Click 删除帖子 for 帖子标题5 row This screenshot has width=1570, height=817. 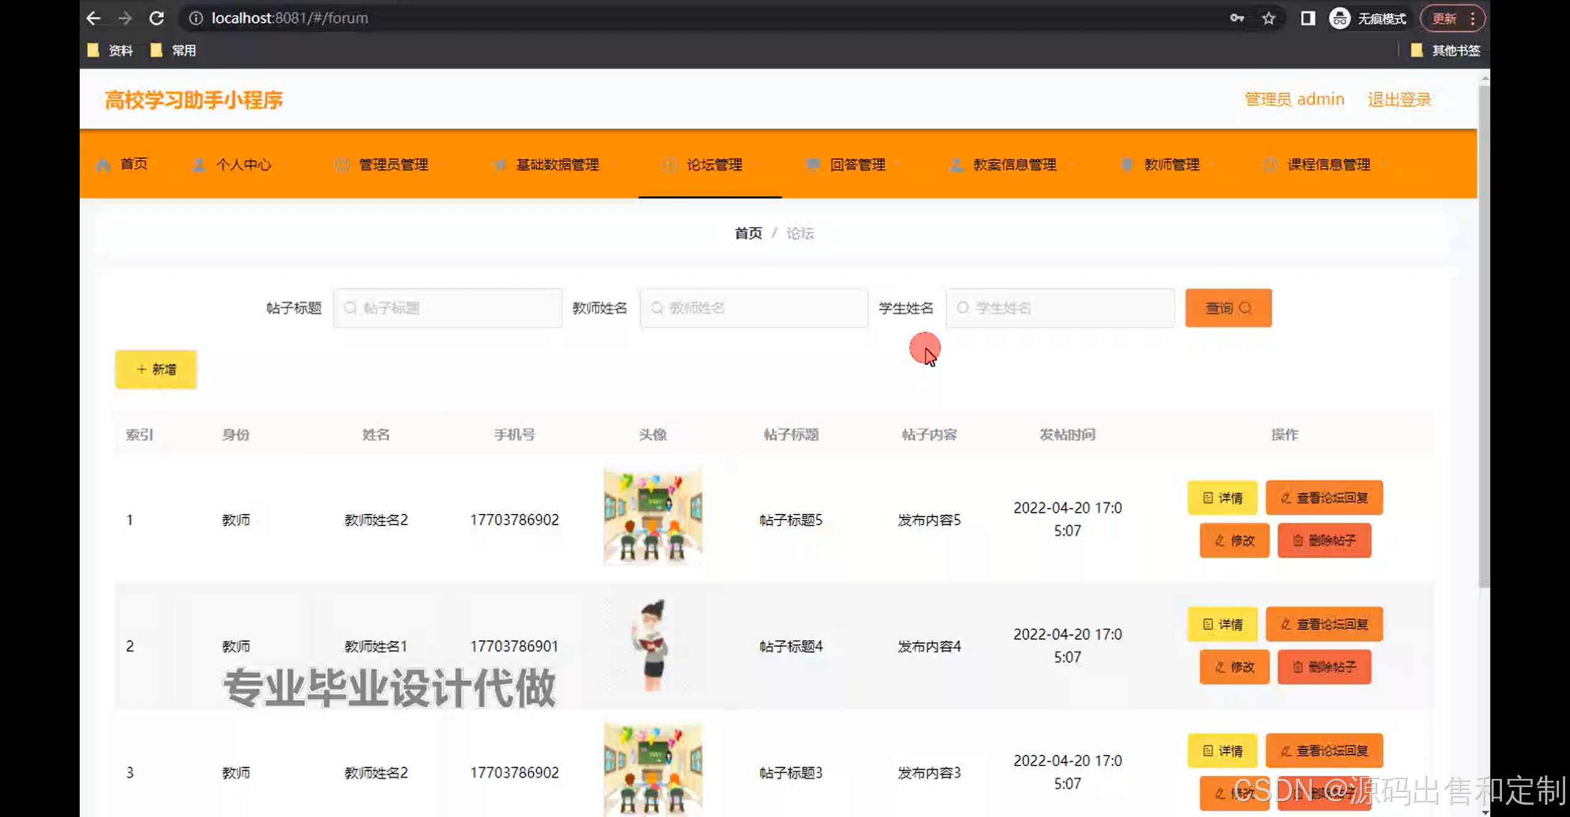[x=1324, y=540]
